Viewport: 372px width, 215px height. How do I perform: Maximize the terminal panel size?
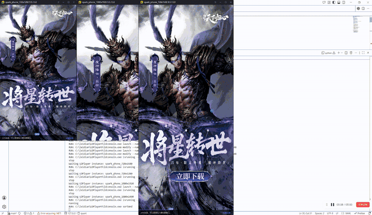tap(363, 53)
